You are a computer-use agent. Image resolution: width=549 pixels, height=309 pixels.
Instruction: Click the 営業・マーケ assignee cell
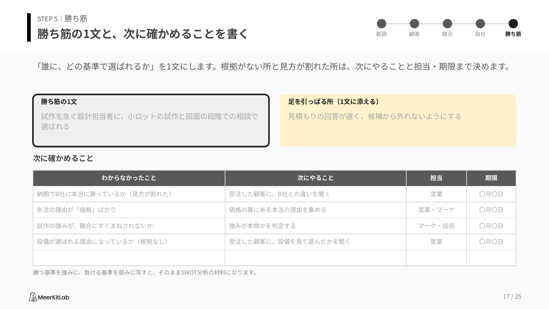436,210
